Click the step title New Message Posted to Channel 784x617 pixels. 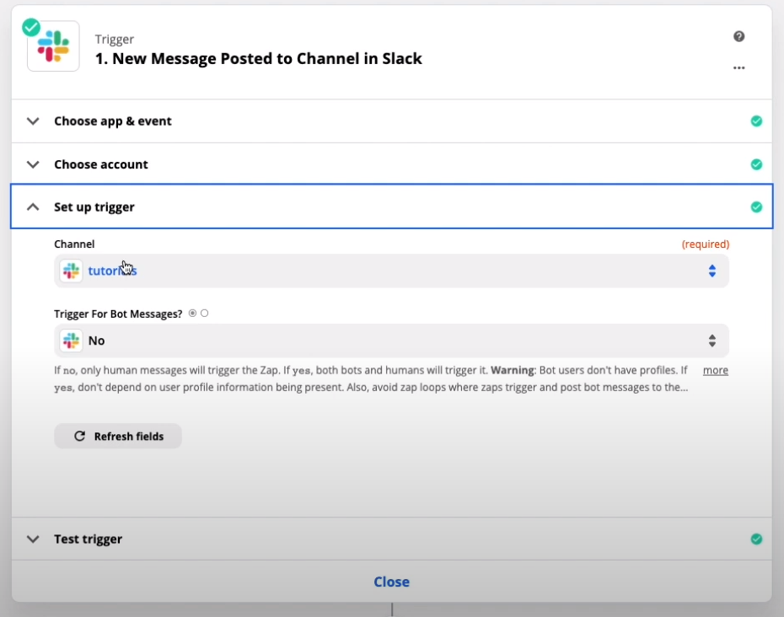coord(259,58)
